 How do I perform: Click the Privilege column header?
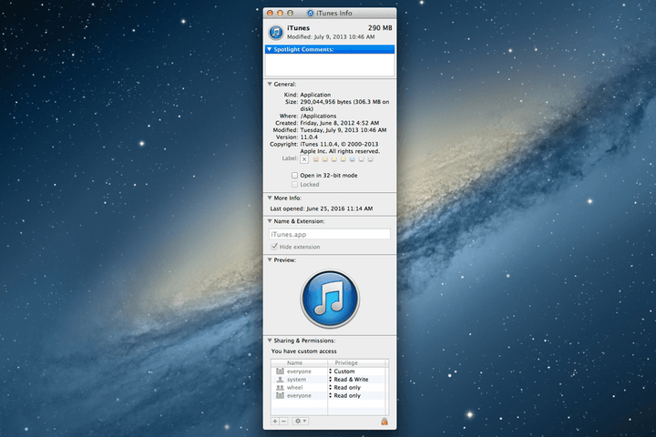click(356, 363)
